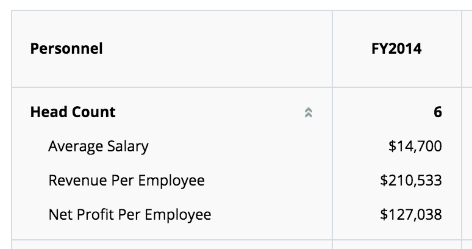Click partially visible header right of FY2014
The width and height of the screenshot is (472, 249).
click(467, 49)
